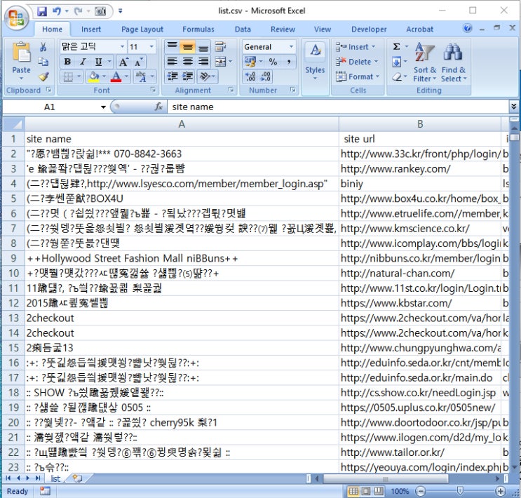Decrease the cell indent
This screenshot has height=498, width=521.
point(172,76)
